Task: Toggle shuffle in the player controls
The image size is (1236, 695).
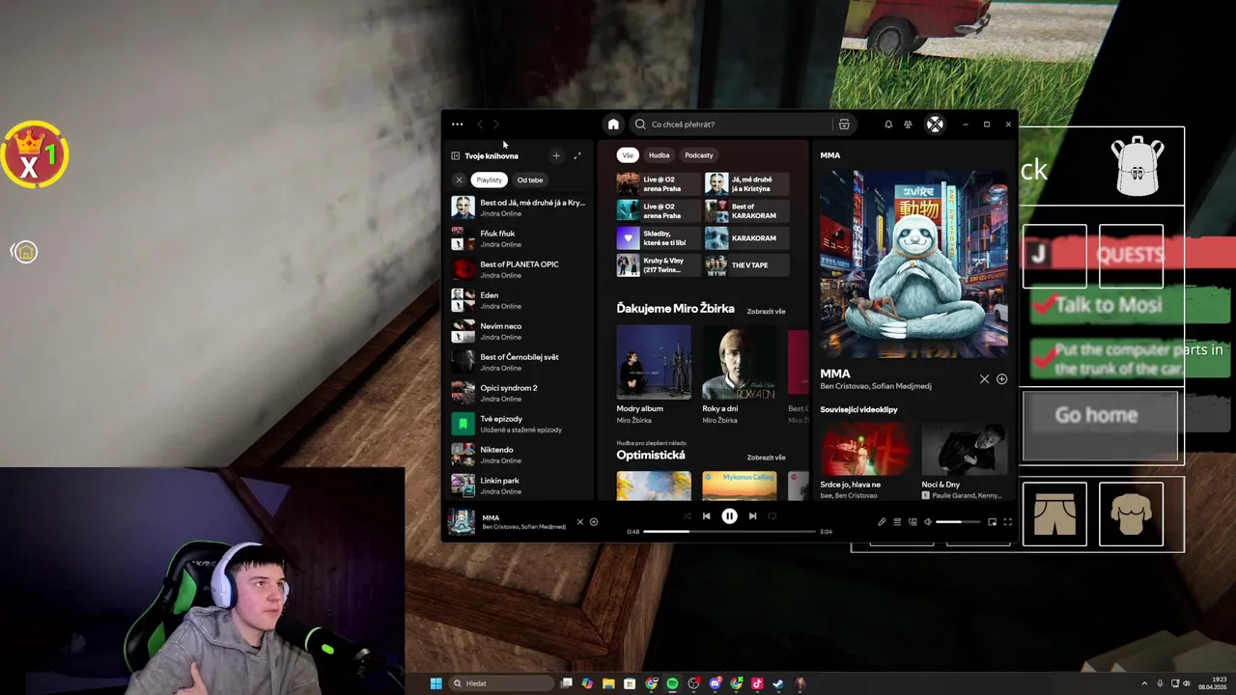Action: 687,516
